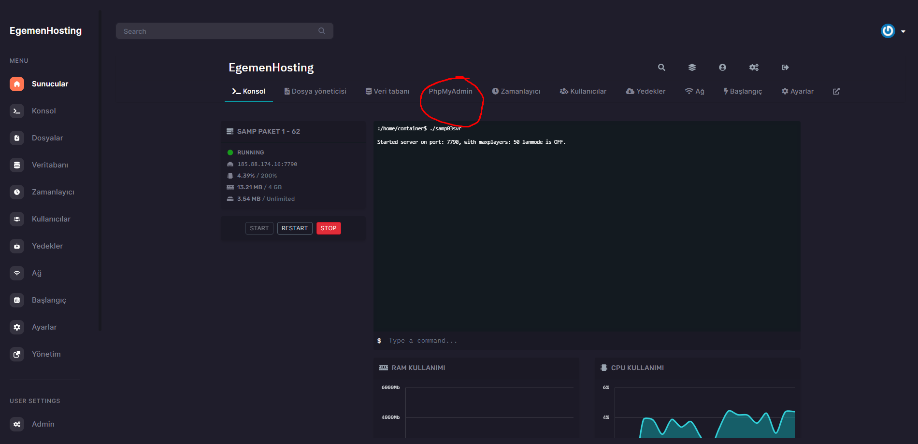Focus the Search input field

tap(225, 31)
